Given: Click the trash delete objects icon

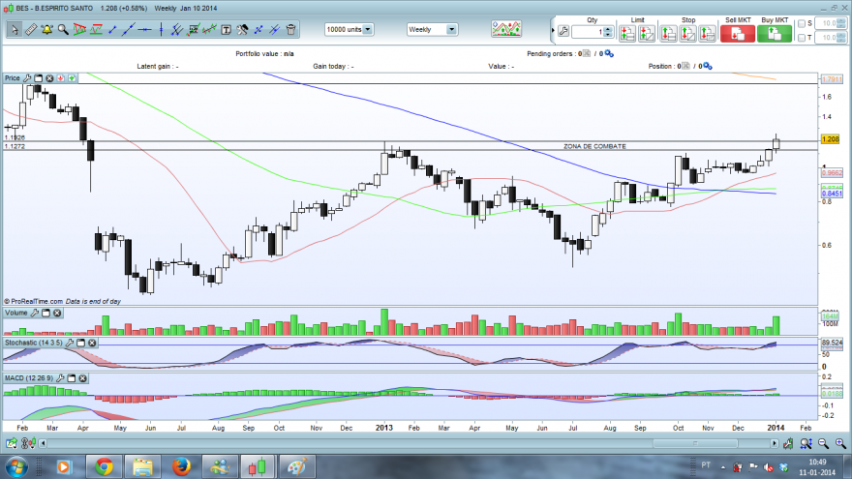Looking at the screenshot, I should click(291, 29).
